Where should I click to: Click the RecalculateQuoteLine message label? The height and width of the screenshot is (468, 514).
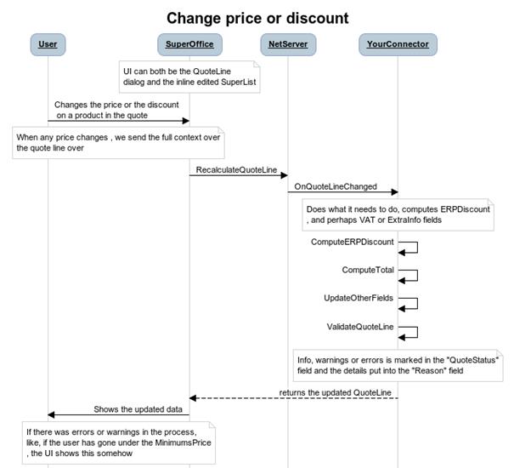(x=236, y=170)
